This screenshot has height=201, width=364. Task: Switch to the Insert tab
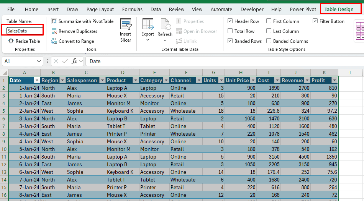52,9
